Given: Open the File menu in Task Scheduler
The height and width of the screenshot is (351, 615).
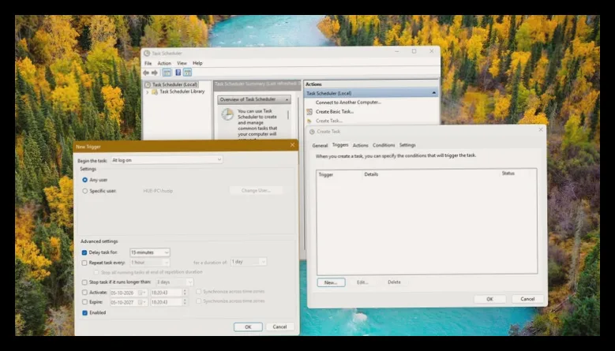Looking at the screenshot, I should tap(148, 63).
